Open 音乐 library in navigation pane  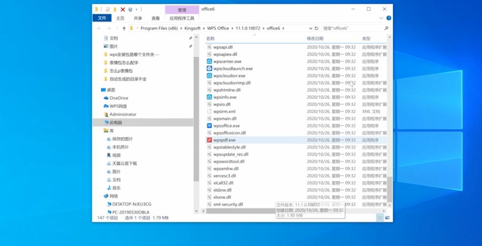point(117,188)
